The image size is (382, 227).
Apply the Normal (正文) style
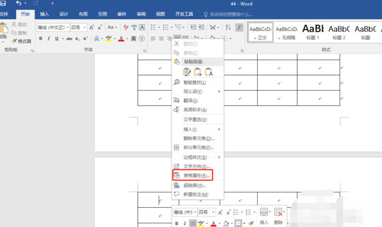click(x=260, y=32)
